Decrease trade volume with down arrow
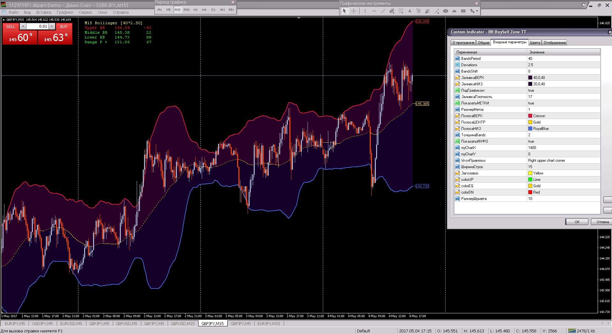Screen dimensions: 612x334 [23, 26]
